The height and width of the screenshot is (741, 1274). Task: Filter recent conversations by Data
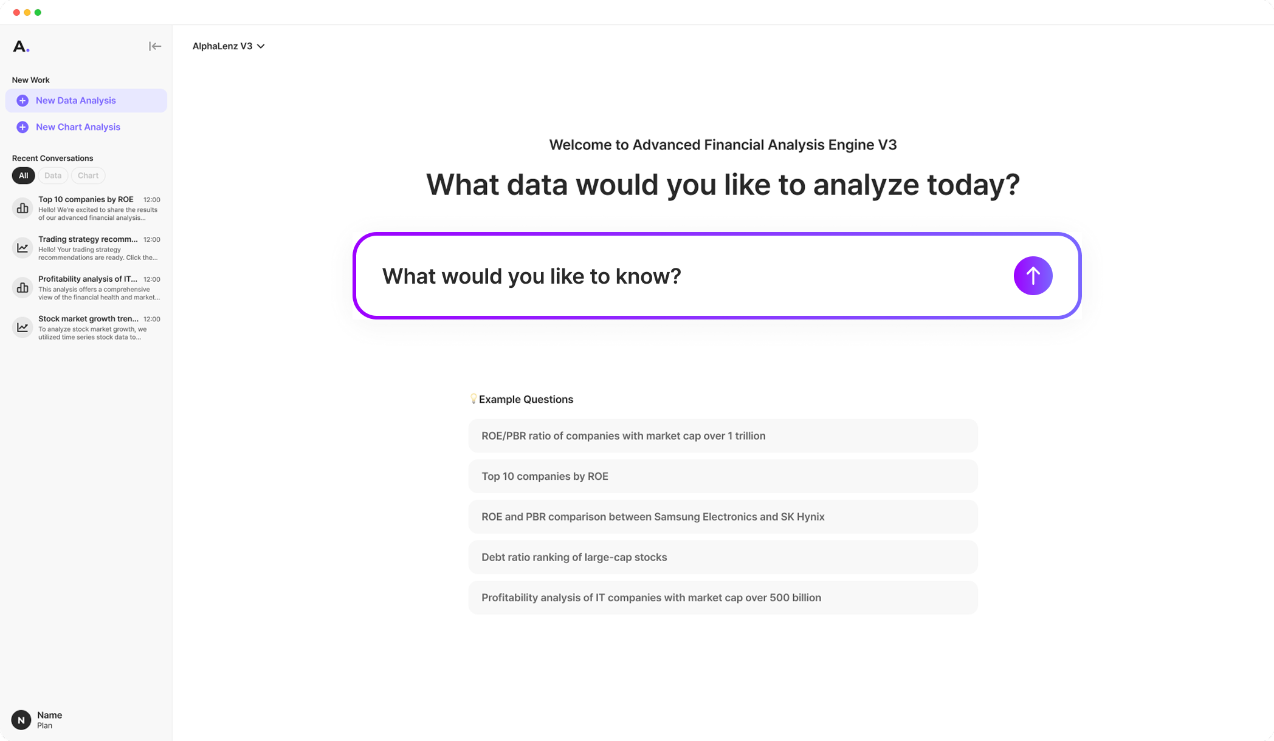(53, 176)
